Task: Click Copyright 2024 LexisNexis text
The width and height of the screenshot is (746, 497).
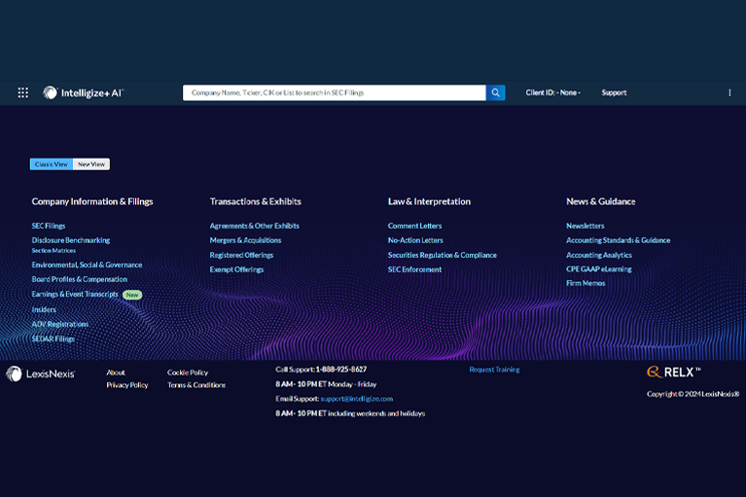Action: [693, 394]
